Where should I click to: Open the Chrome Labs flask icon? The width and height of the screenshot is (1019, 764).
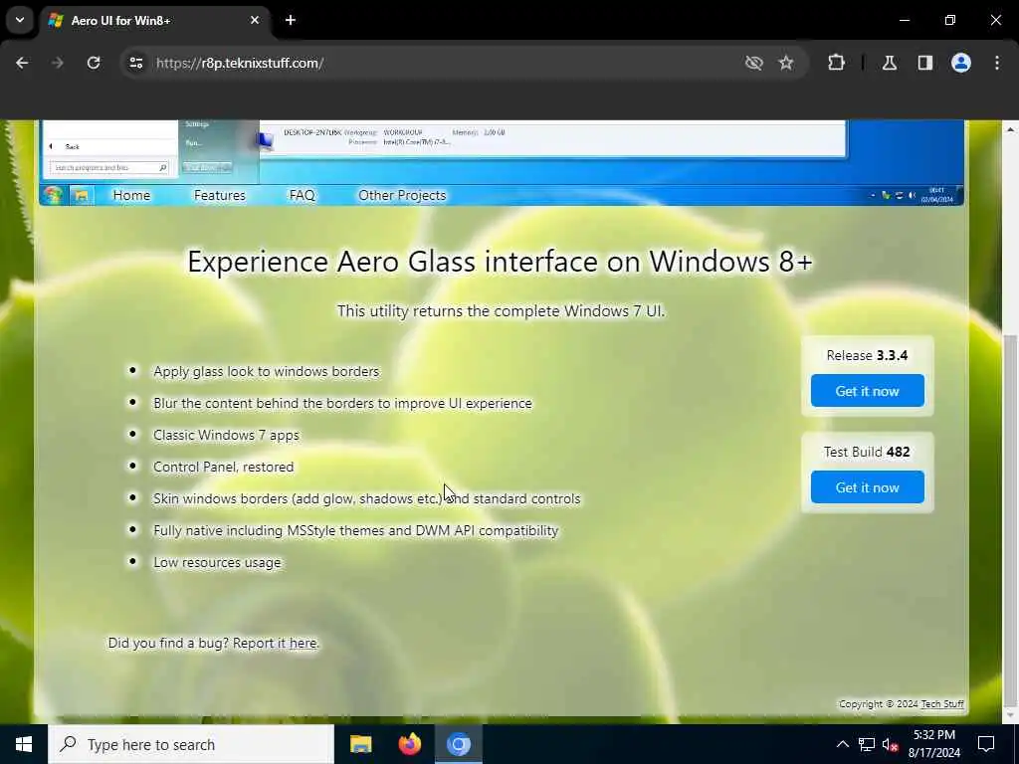[890, 63]
